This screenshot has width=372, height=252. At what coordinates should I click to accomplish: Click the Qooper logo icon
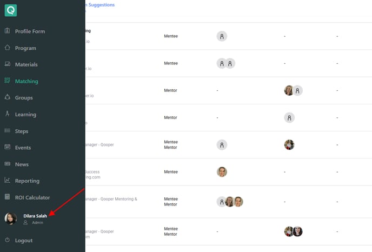tap(10, 10)
